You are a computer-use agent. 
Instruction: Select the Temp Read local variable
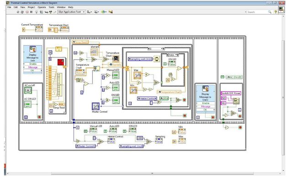pyautogui.click(x=80, y=42)
